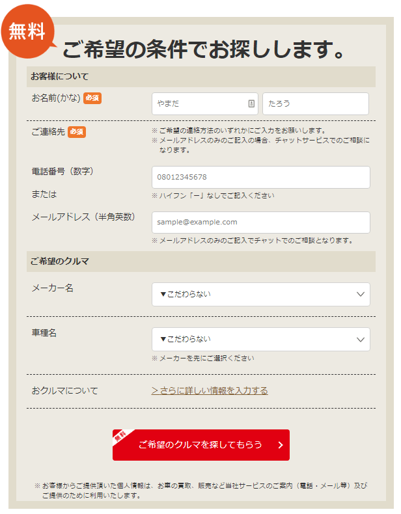Click the 必須 badge beside ご連絡先
Viewport: 401px width, 514px height.
click(x=77, y=132)
